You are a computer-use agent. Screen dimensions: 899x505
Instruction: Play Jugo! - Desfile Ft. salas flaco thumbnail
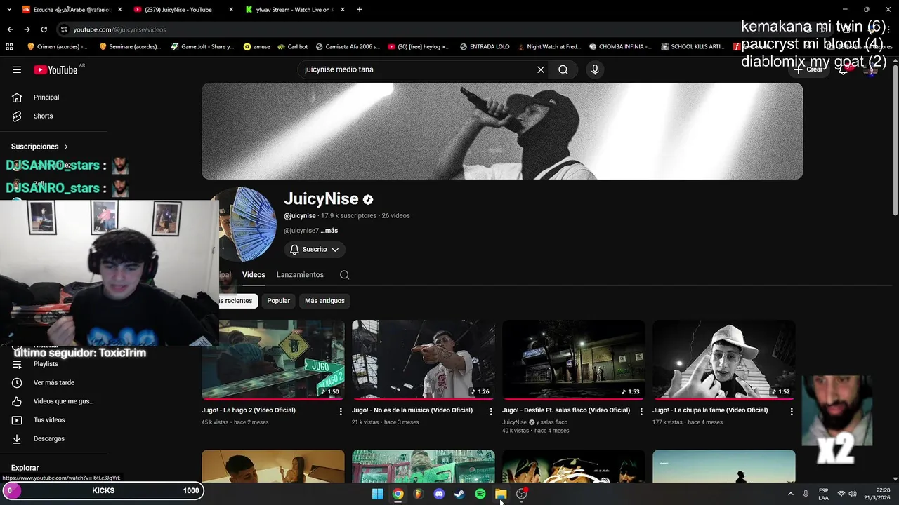[574, 360]
